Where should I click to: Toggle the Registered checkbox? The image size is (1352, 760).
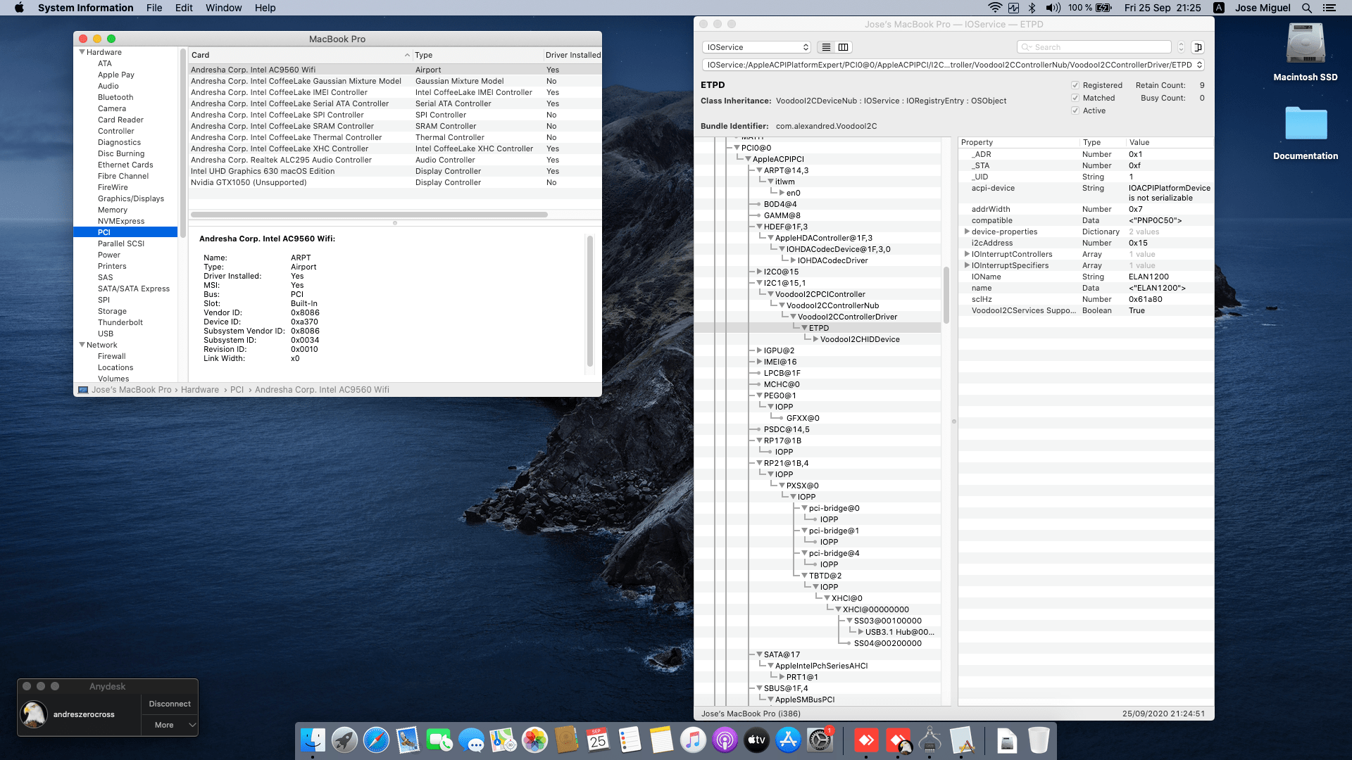1075,85
